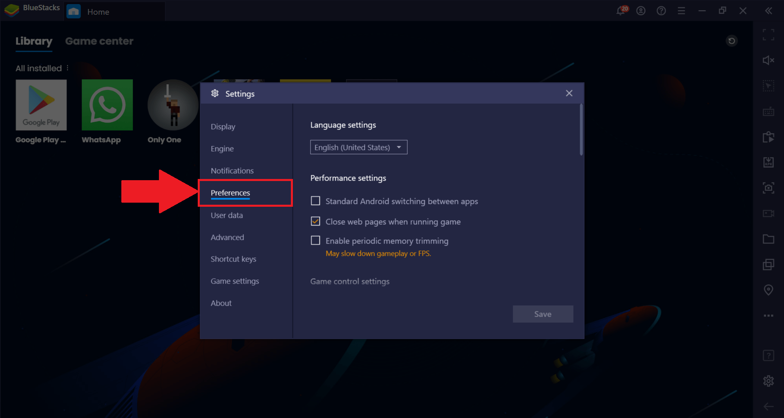Open Game settings section
This screenshot has width=784, height=418.
235,281
